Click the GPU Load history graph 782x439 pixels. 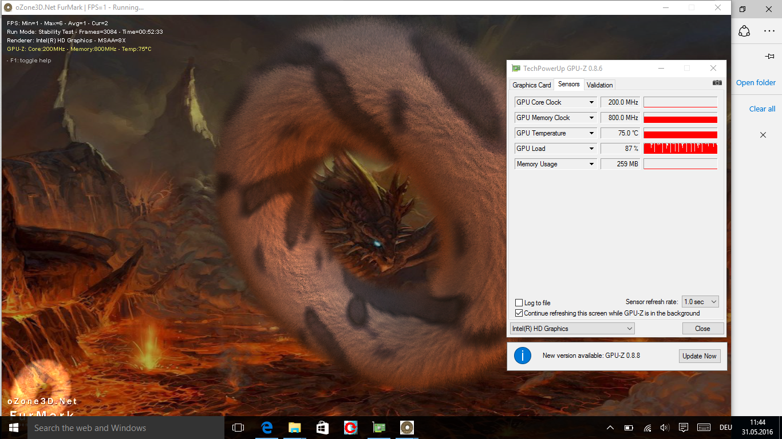coord(681,149)
